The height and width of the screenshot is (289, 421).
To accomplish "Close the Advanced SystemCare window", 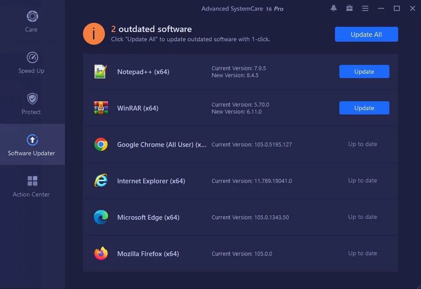I will pos(413,8).
